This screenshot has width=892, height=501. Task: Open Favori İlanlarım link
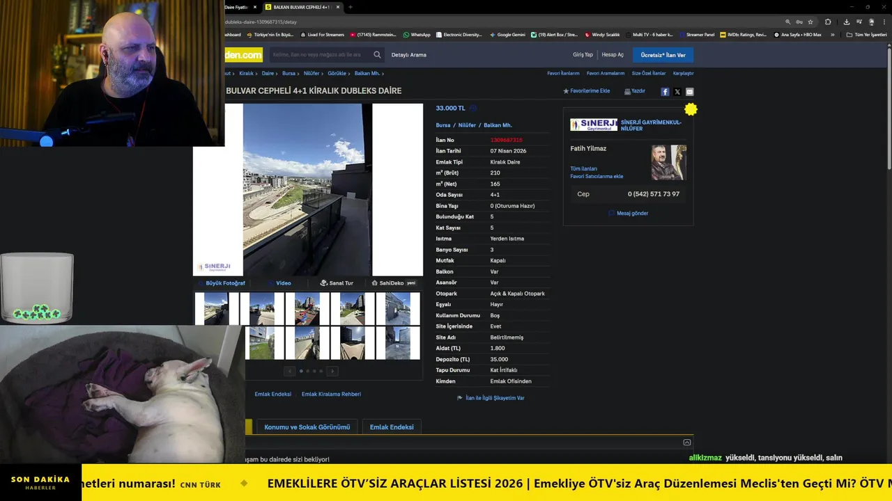click(563, 73)
